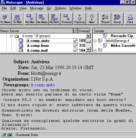Click the signature line Grazie, Pierangelo.
The image size is (136, 138).
coord(24,128)
